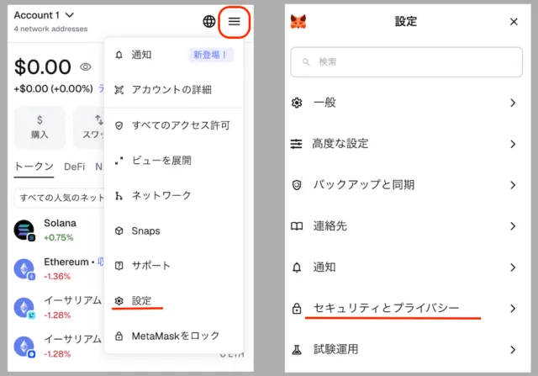Click the 連絡先 book icon
The width and height of the screenshot is (538, 376).
tap(297, 226)
